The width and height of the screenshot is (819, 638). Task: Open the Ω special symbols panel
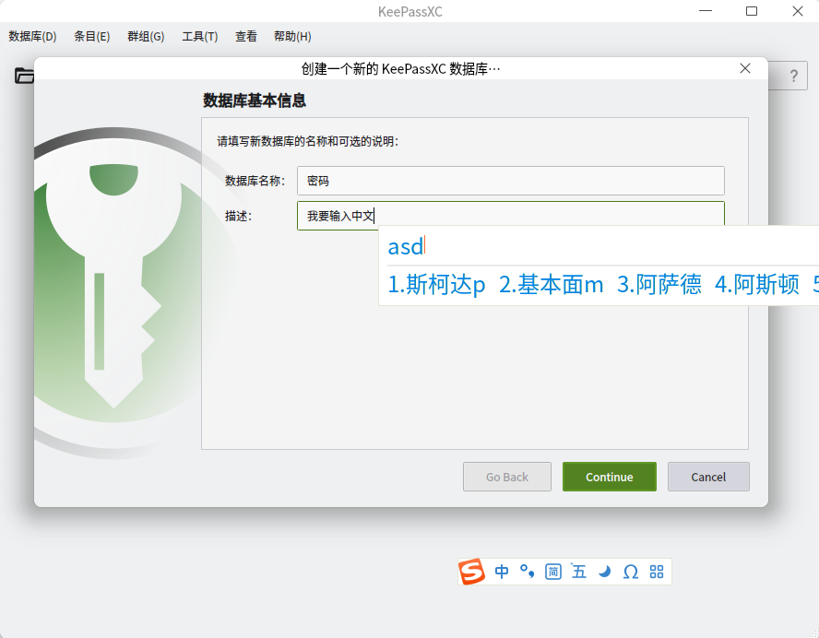coord(631,573)
